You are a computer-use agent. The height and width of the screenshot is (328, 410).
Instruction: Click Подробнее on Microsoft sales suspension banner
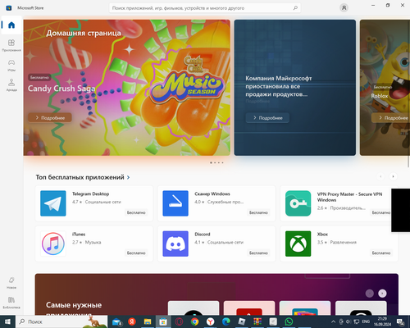(x=267, y=118)
